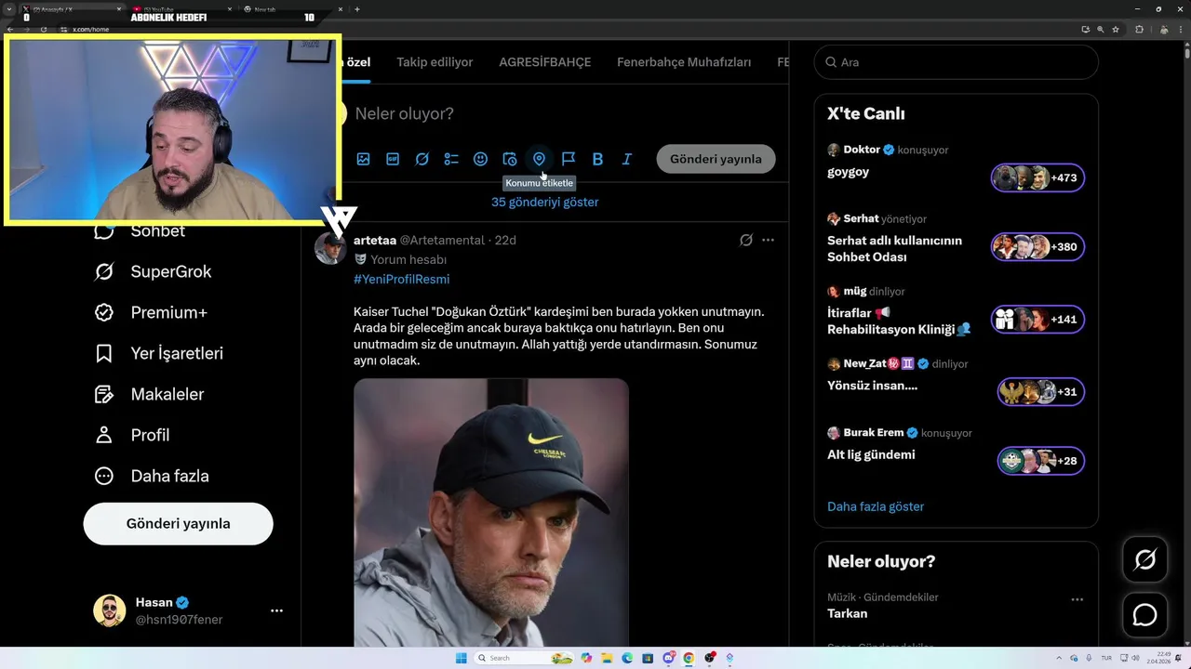The image size is (1191, 669).
Task: Open the #YeniProfilResmi hashtag
Action: click(401, 279)
